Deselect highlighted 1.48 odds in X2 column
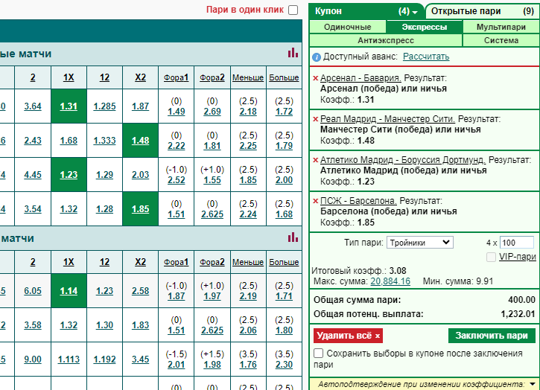540x390 pixels. tap(141, 141)
